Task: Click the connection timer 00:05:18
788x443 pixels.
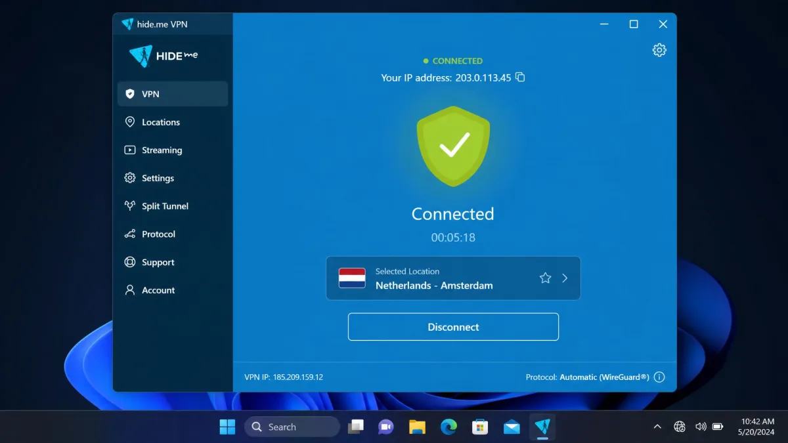Action: (453, 238)
